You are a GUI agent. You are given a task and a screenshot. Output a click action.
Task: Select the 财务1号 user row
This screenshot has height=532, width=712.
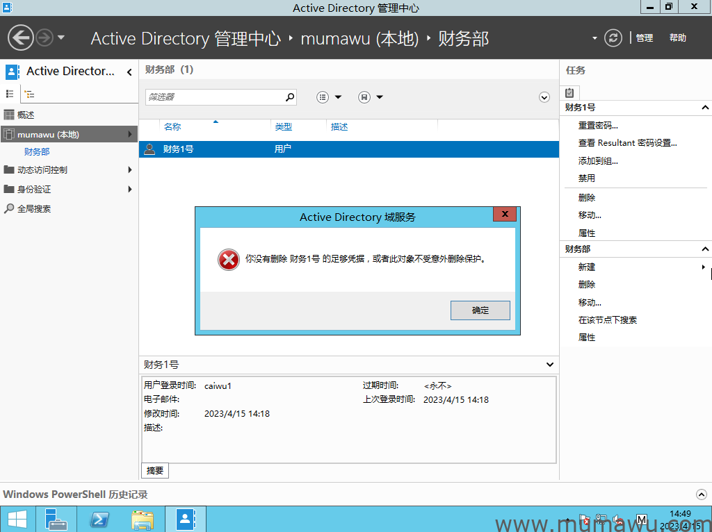pos(349,149)
